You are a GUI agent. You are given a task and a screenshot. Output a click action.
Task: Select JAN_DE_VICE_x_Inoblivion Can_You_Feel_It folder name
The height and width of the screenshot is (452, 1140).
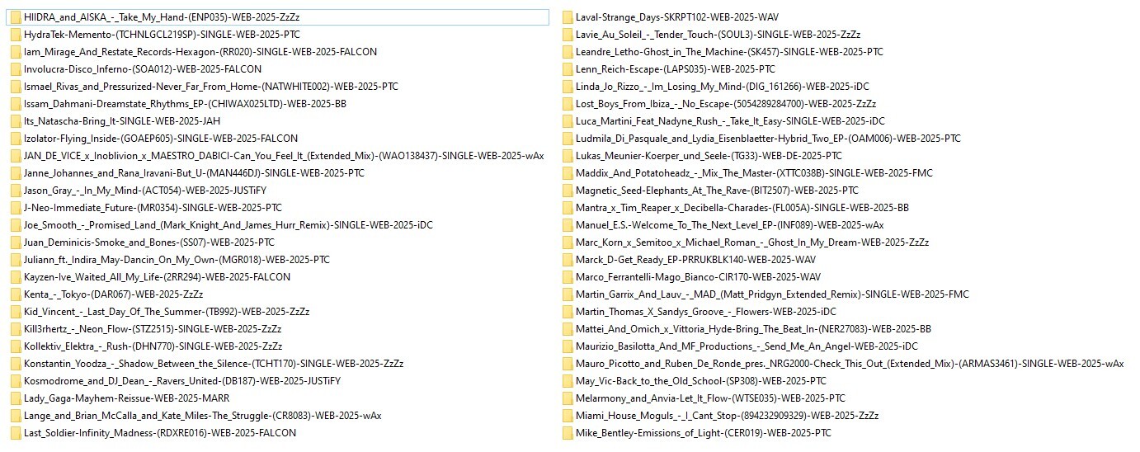284,156
